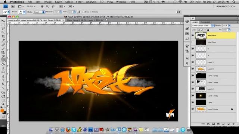
Task: Click the lock all icon in Layers panel
Action: pyautogui.click(x=208, y=30)
